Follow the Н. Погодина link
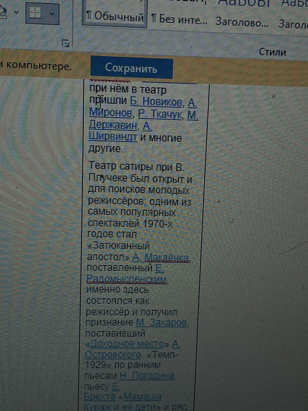Screen dimensions: 308x411 147,376
